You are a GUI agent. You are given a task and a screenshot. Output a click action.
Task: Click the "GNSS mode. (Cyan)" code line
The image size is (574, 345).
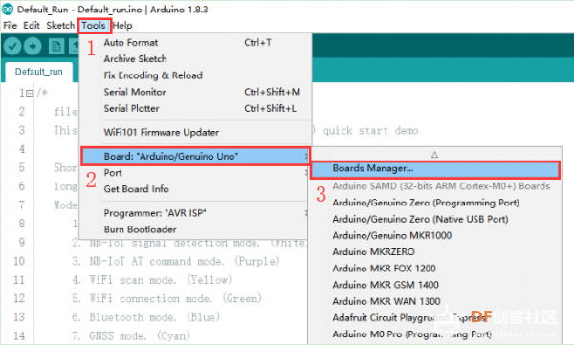click(x=131, y=335)
